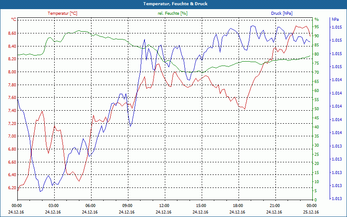Click the 65 humidity axis tick
This screenshot has height=217, width=347.
tap(317, 82)
